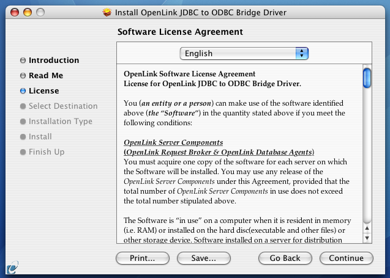Click the window title "Install OpenLink JDBC to ODBC Bridge Driver"
This screenshot has height=278, width=390.
201,12
